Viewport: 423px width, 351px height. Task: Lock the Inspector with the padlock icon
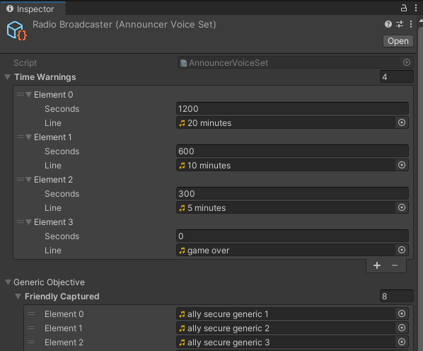click(x=404, y=8)
